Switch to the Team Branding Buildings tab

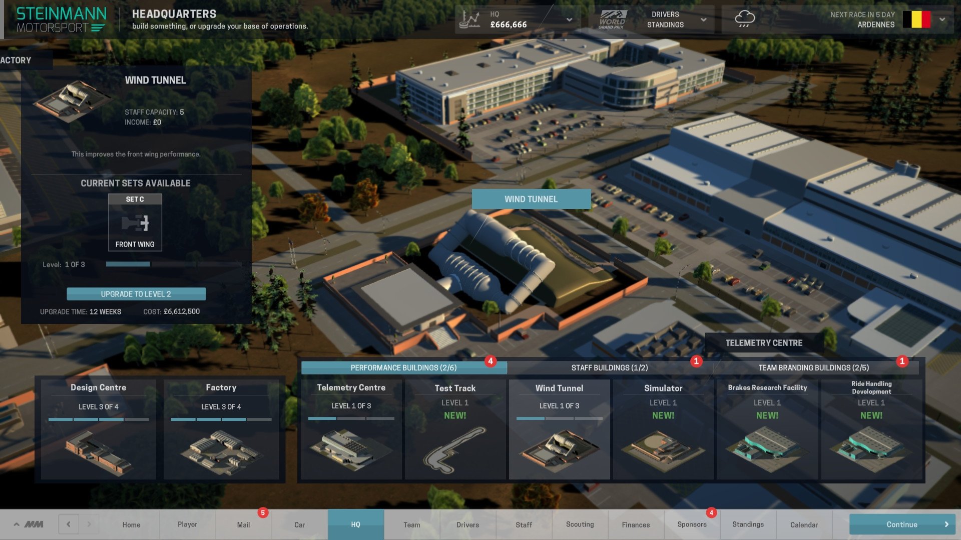pyautogui.click(x=813, y=367)
